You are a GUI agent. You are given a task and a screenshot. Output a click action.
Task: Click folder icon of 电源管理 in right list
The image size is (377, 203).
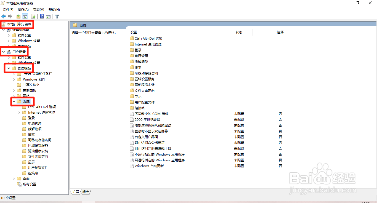[132, 56]
